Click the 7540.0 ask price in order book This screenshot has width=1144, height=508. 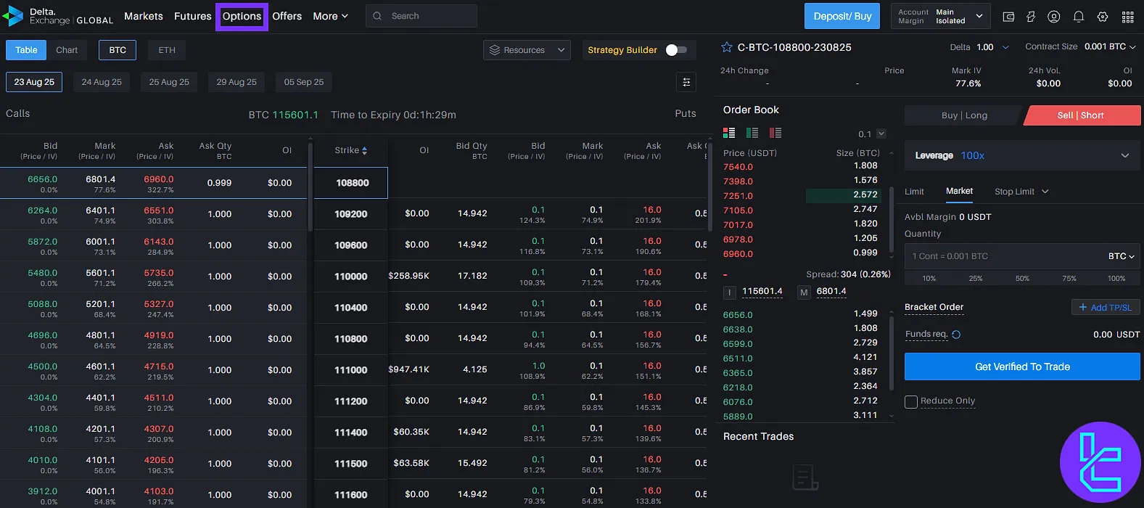[738, 167]
